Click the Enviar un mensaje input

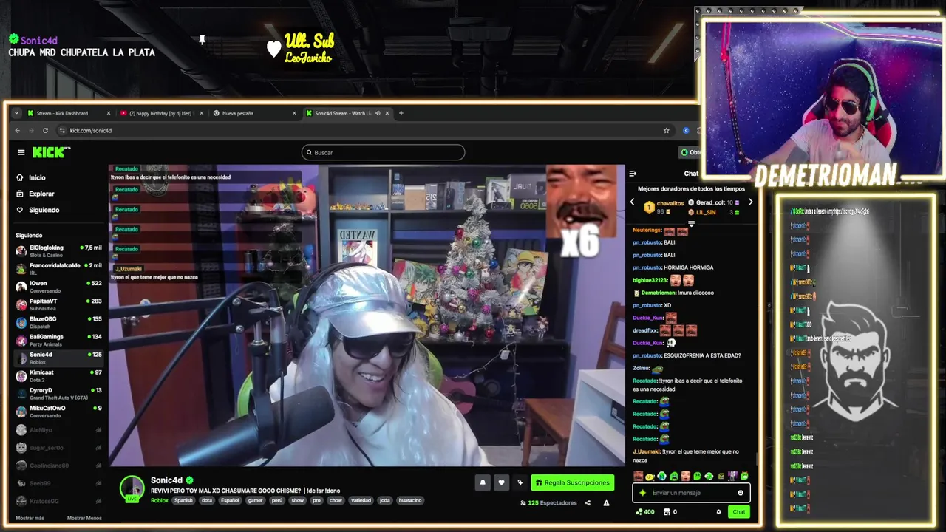[x=691, y=493]
